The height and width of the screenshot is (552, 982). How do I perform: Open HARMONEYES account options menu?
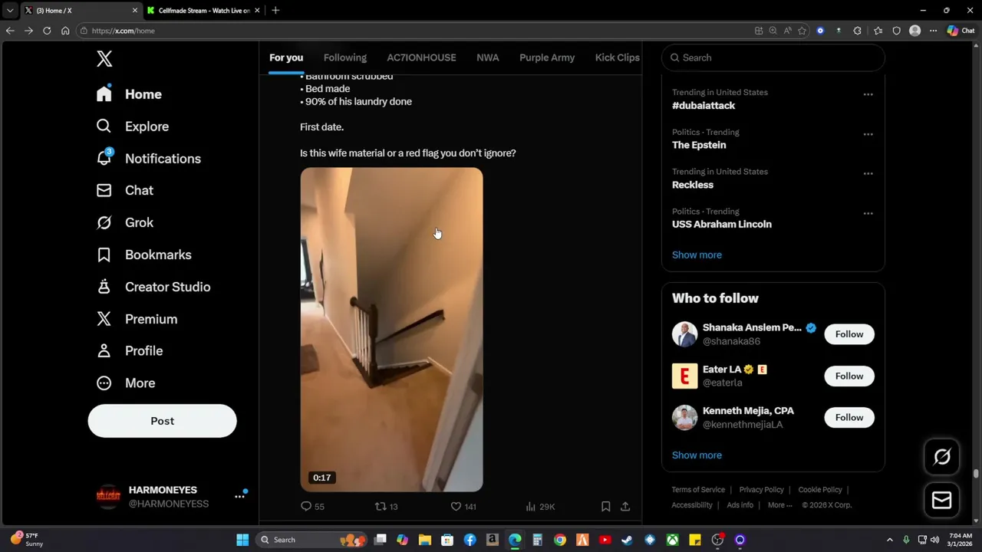[239, 496]
